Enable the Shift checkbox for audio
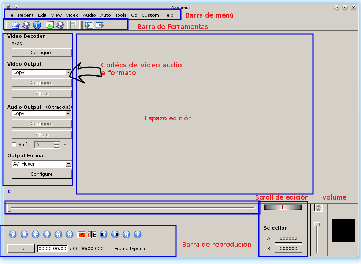361x264 pixels. click(14, 145)
